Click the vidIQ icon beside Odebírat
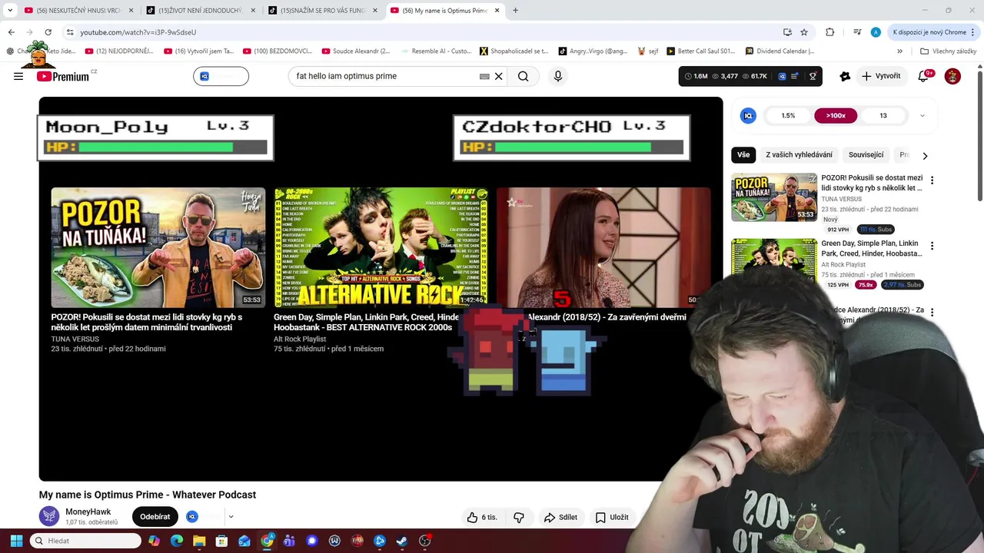Image resolution: width=984 pixels, height=553 pixels. [x=192, y=517]
